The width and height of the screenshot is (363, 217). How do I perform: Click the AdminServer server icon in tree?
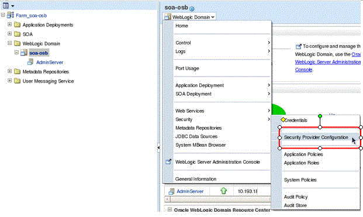coord(30,62)
